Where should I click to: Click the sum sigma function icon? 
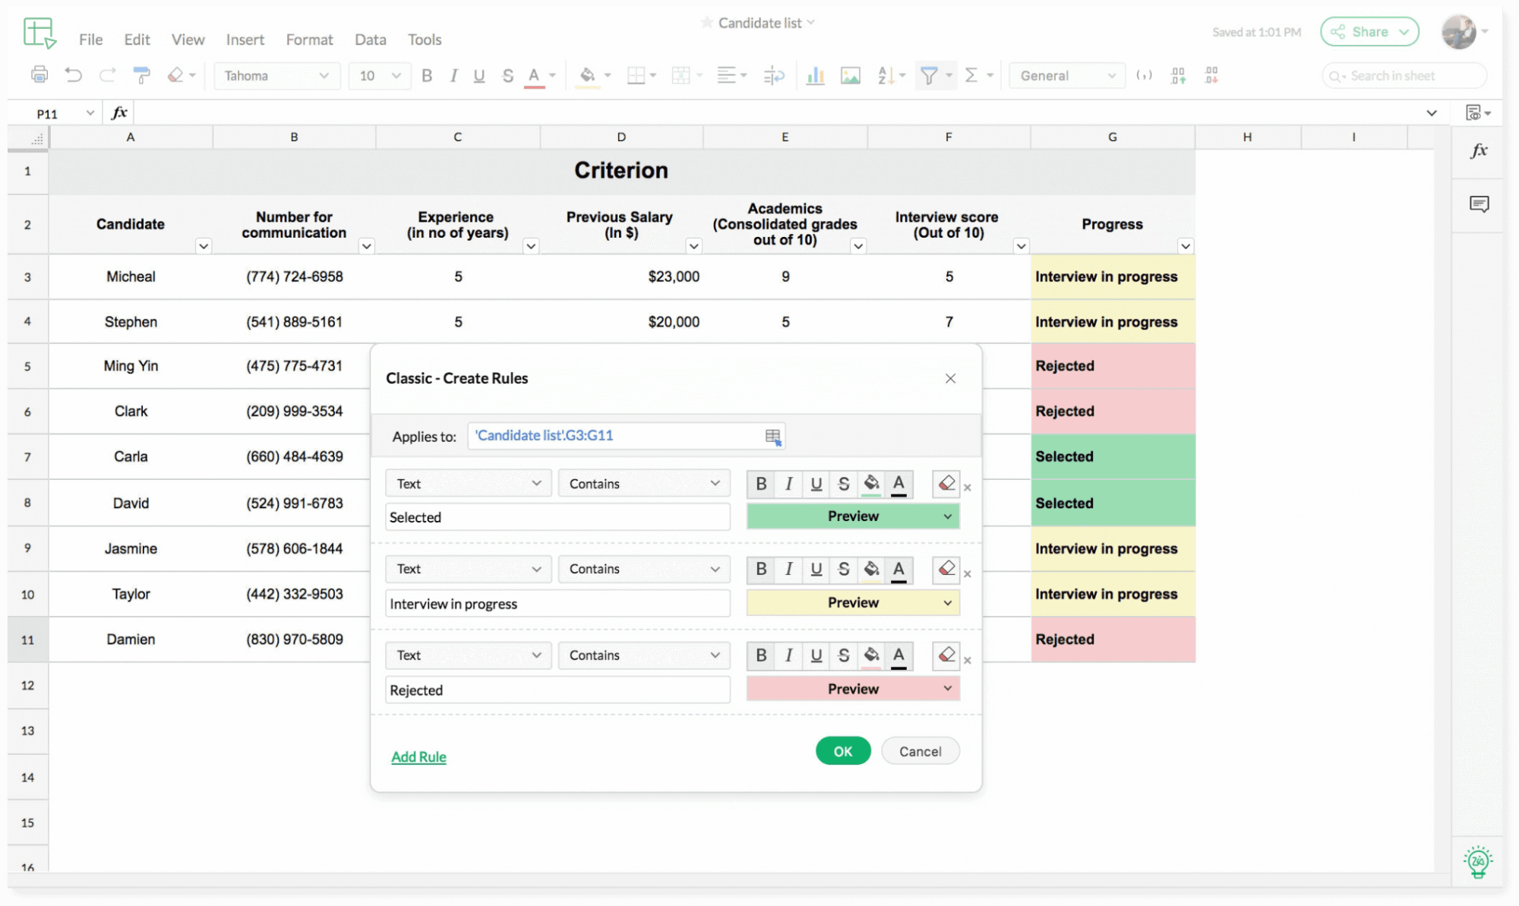(x=971, y=75)
